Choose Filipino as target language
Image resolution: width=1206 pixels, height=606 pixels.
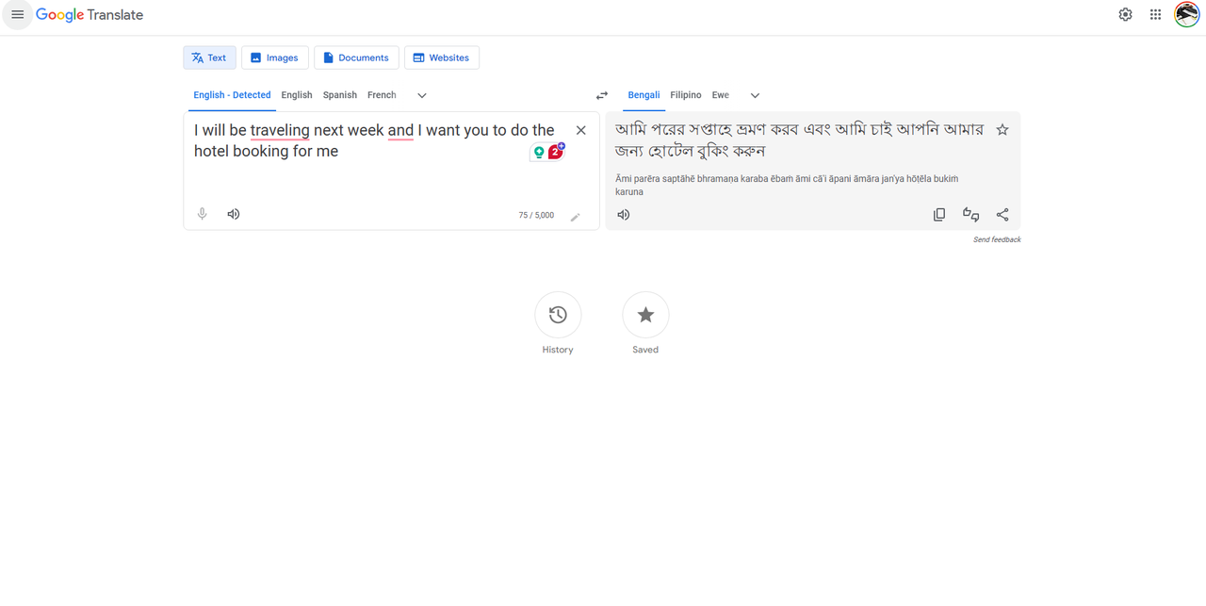coord(686,95)
